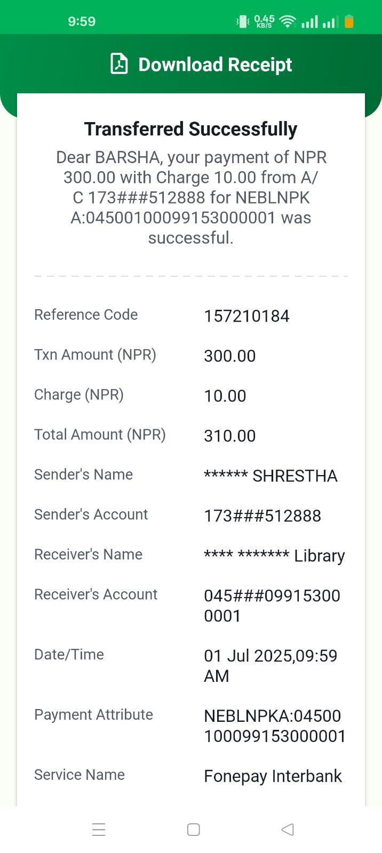Tap the Charge value 10.00
382x853 pixels.
pyautogui.click(x=225, y=396)
